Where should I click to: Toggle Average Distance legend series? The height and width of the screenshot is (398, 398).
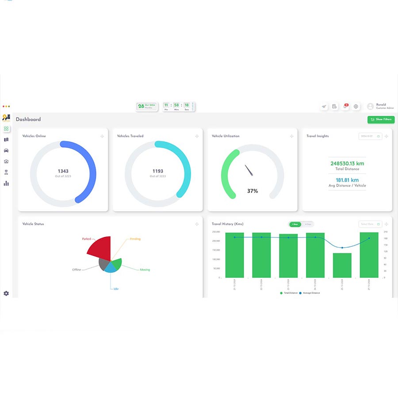coord(310,293)
